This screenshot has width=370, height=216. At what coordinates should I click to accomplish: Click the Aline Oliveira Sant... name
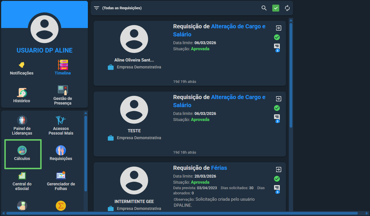coord(134,60)
